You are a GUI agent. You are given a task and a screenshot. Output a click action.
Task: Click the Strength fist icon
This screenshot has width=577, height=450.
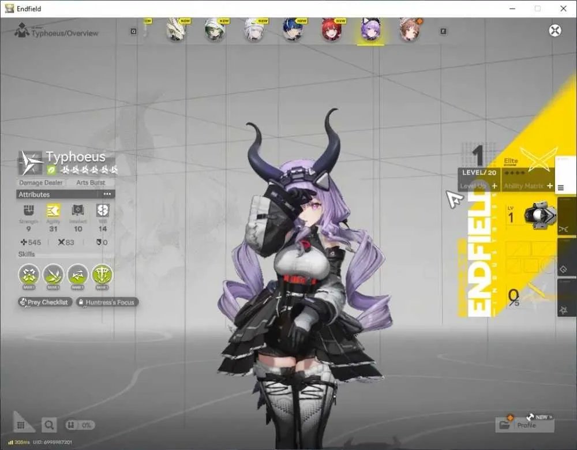29,211
